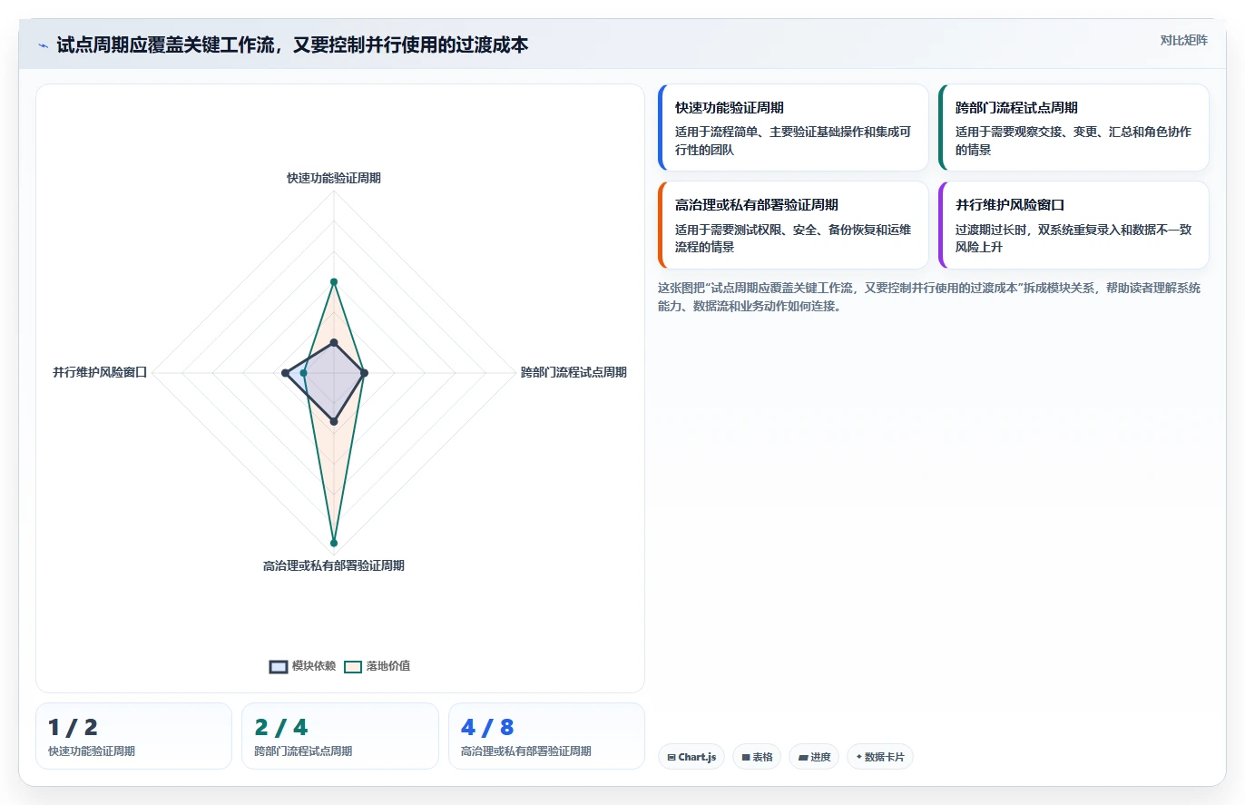Image resolution: width=1245 pixels, height=805 pixels.
Task: Click the green data point on the top axis
Action: [334, 281]
